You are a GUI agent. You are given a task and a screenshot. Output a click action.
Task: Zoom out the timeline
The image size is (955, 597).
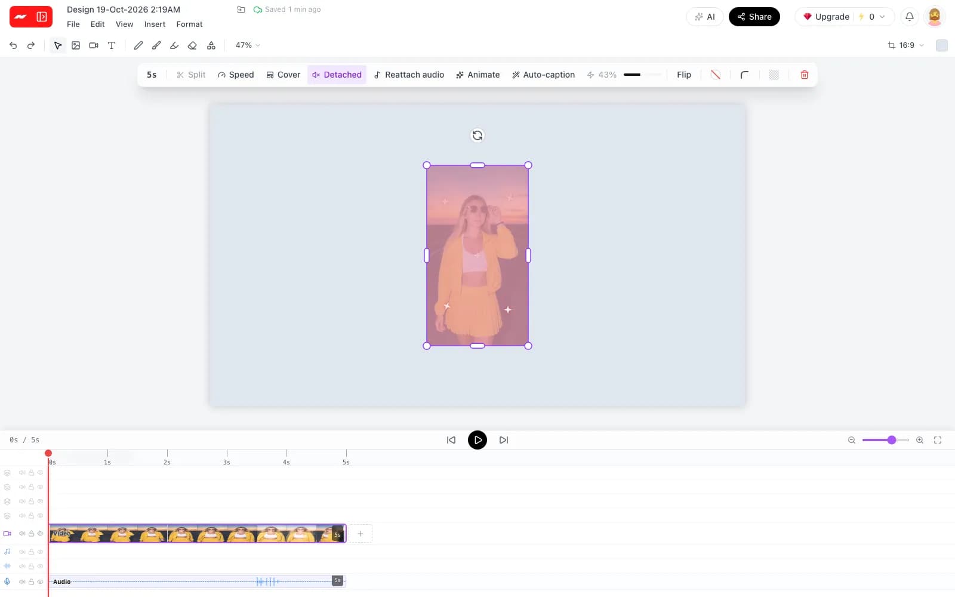(852, 440)
